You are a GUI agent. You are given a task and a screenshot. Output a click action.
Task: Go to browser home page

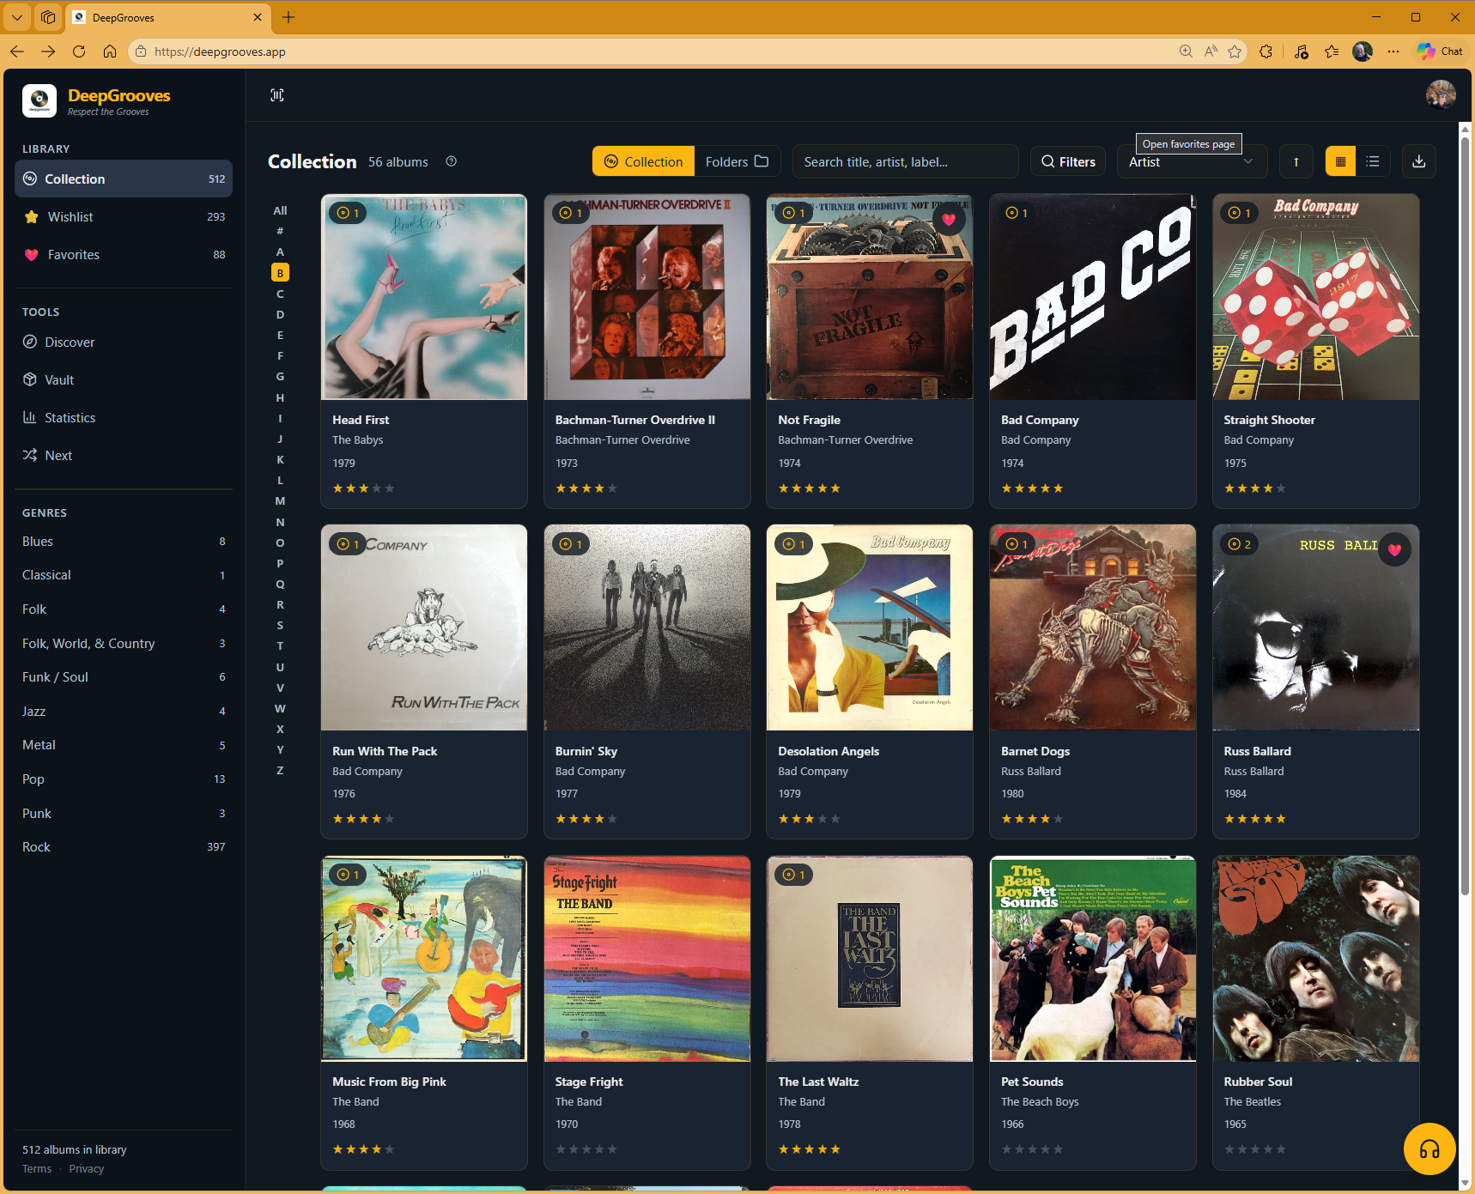click(x=110, y=52)
